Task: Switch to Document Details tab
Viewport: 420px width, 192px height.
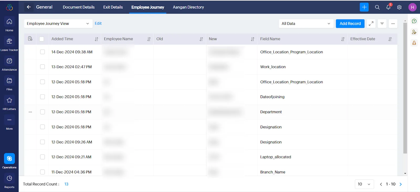Action: coord(79,7)
